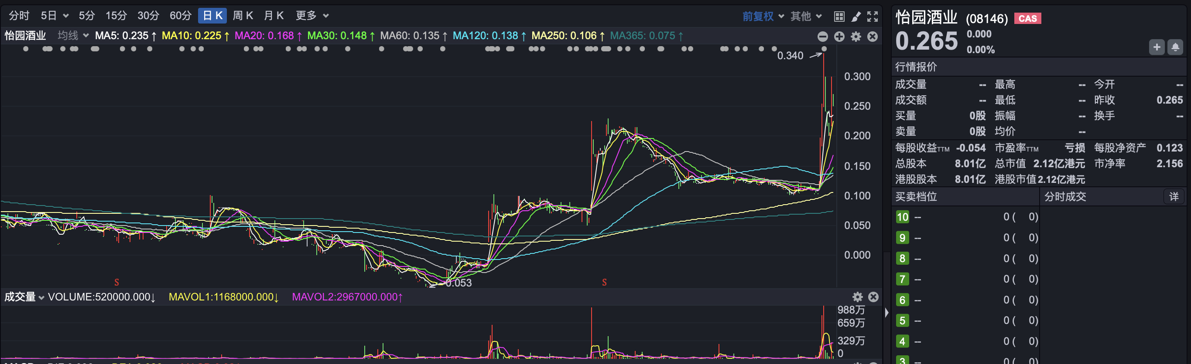This screenshot has width=1191, height=364.
Task: Open the 分时成交 tick trades section
Action: pyautogui.click(x=1065, y=196)
